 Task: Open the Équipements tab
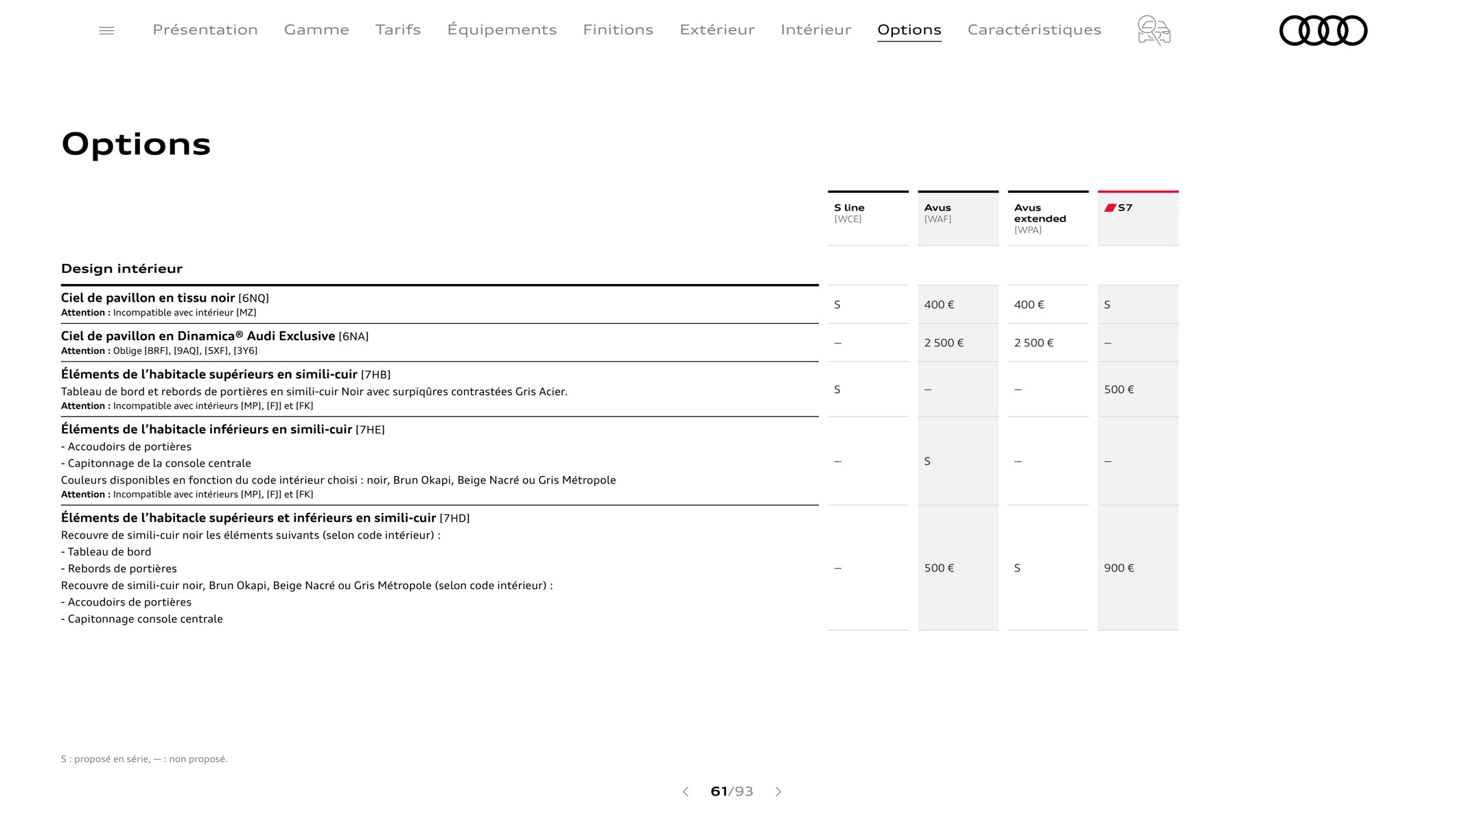502,29
